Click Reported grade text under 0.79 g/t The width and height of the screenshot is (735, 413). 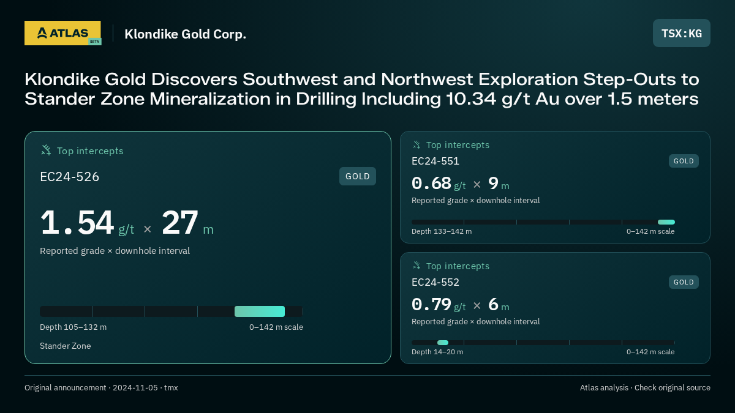tap(476, 321)
